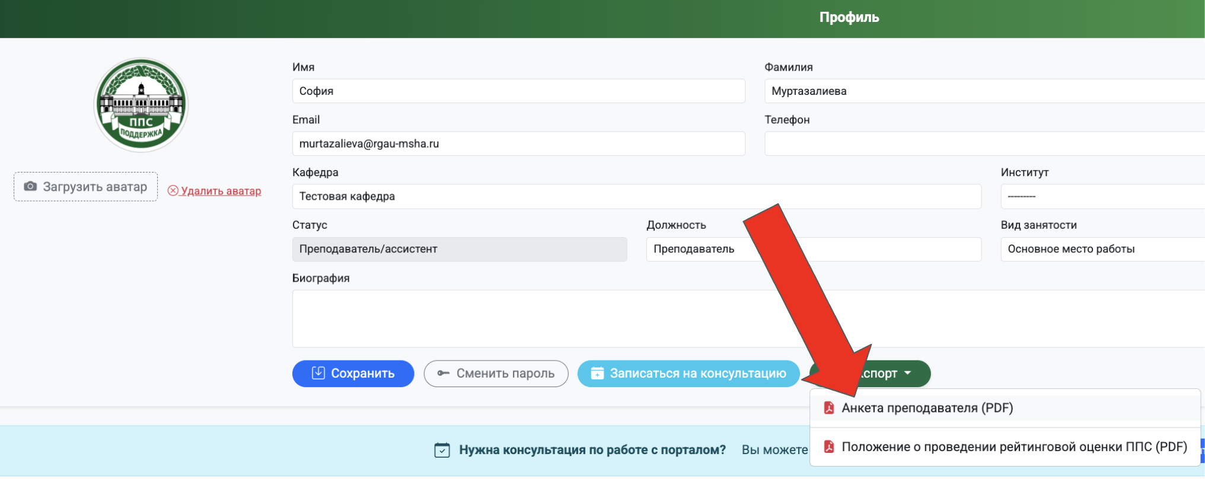
Task: Click the Кафедра field with Тестовая кафедра
Action: [x=636, y=196]
